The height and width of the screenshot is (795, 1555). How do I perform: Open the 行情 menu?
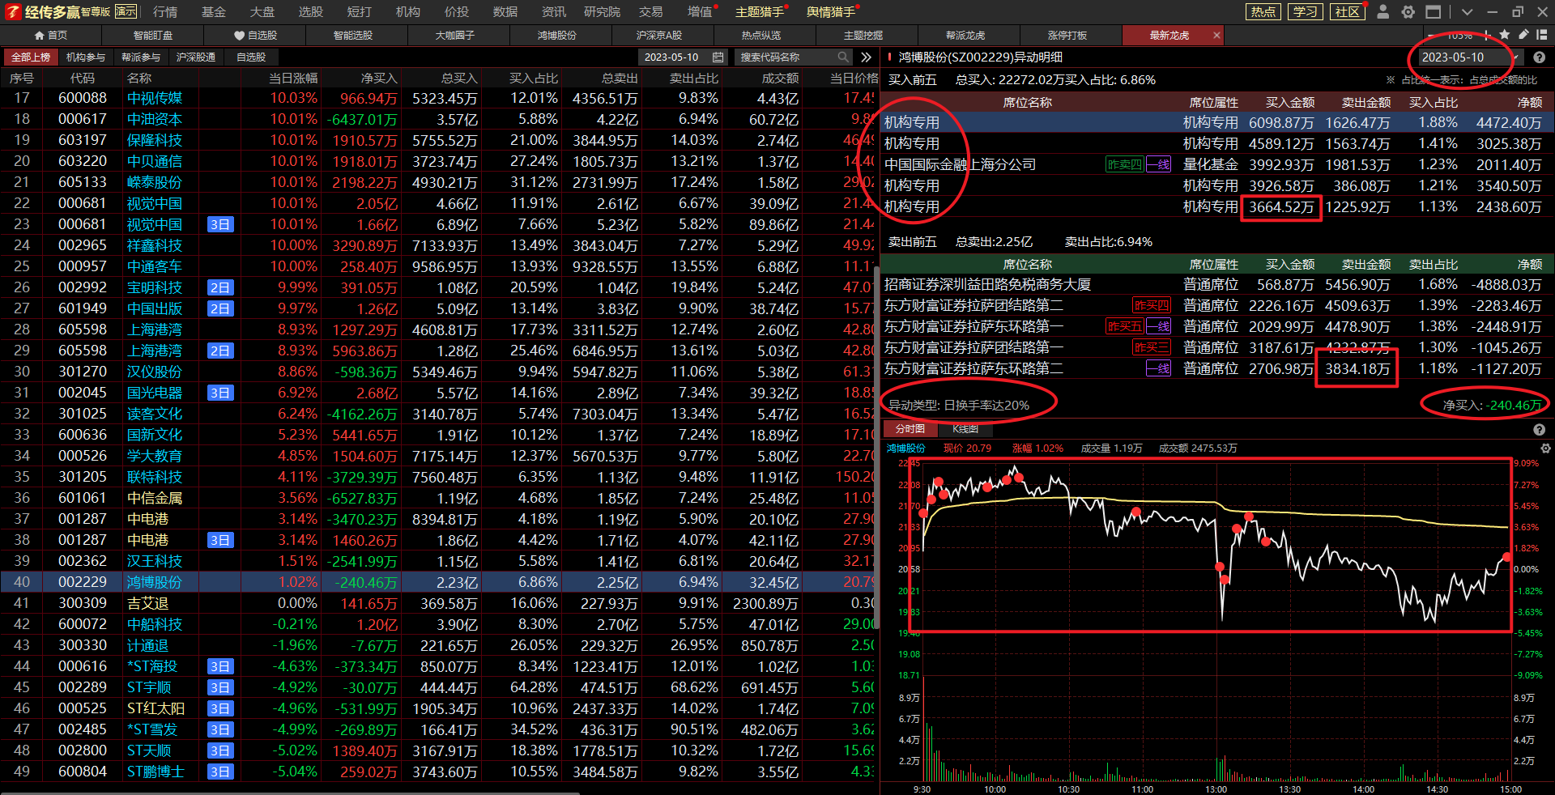coord(165,12)
